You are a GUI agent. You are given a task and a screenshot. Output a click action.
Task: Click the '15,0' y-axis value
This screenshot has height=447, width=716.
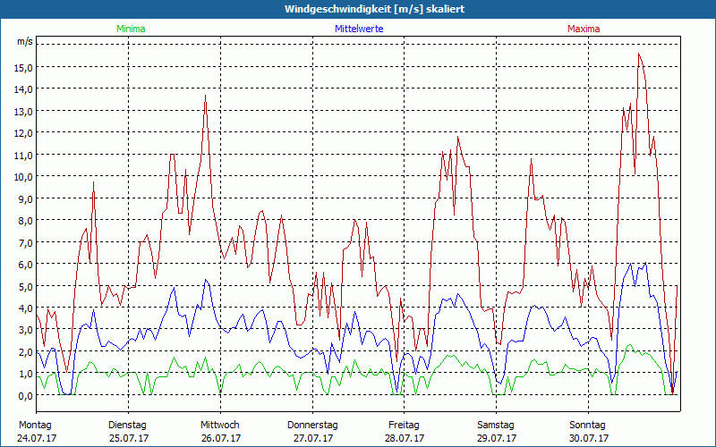23,68
